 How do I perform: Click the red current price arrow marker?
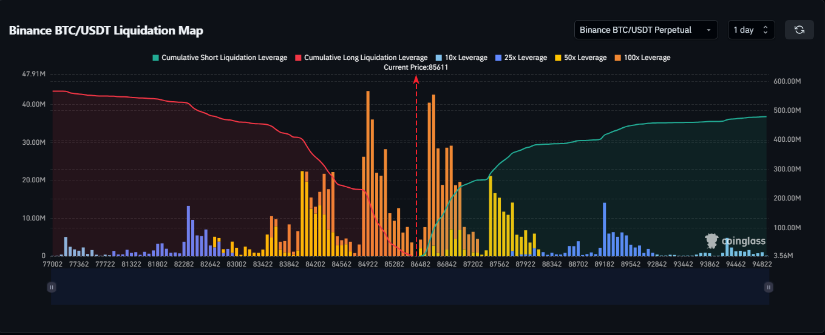pos(416,79)
